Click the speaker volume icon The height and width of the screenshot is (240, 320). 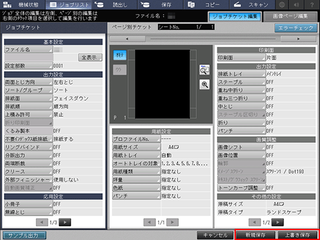pos(296,4)
